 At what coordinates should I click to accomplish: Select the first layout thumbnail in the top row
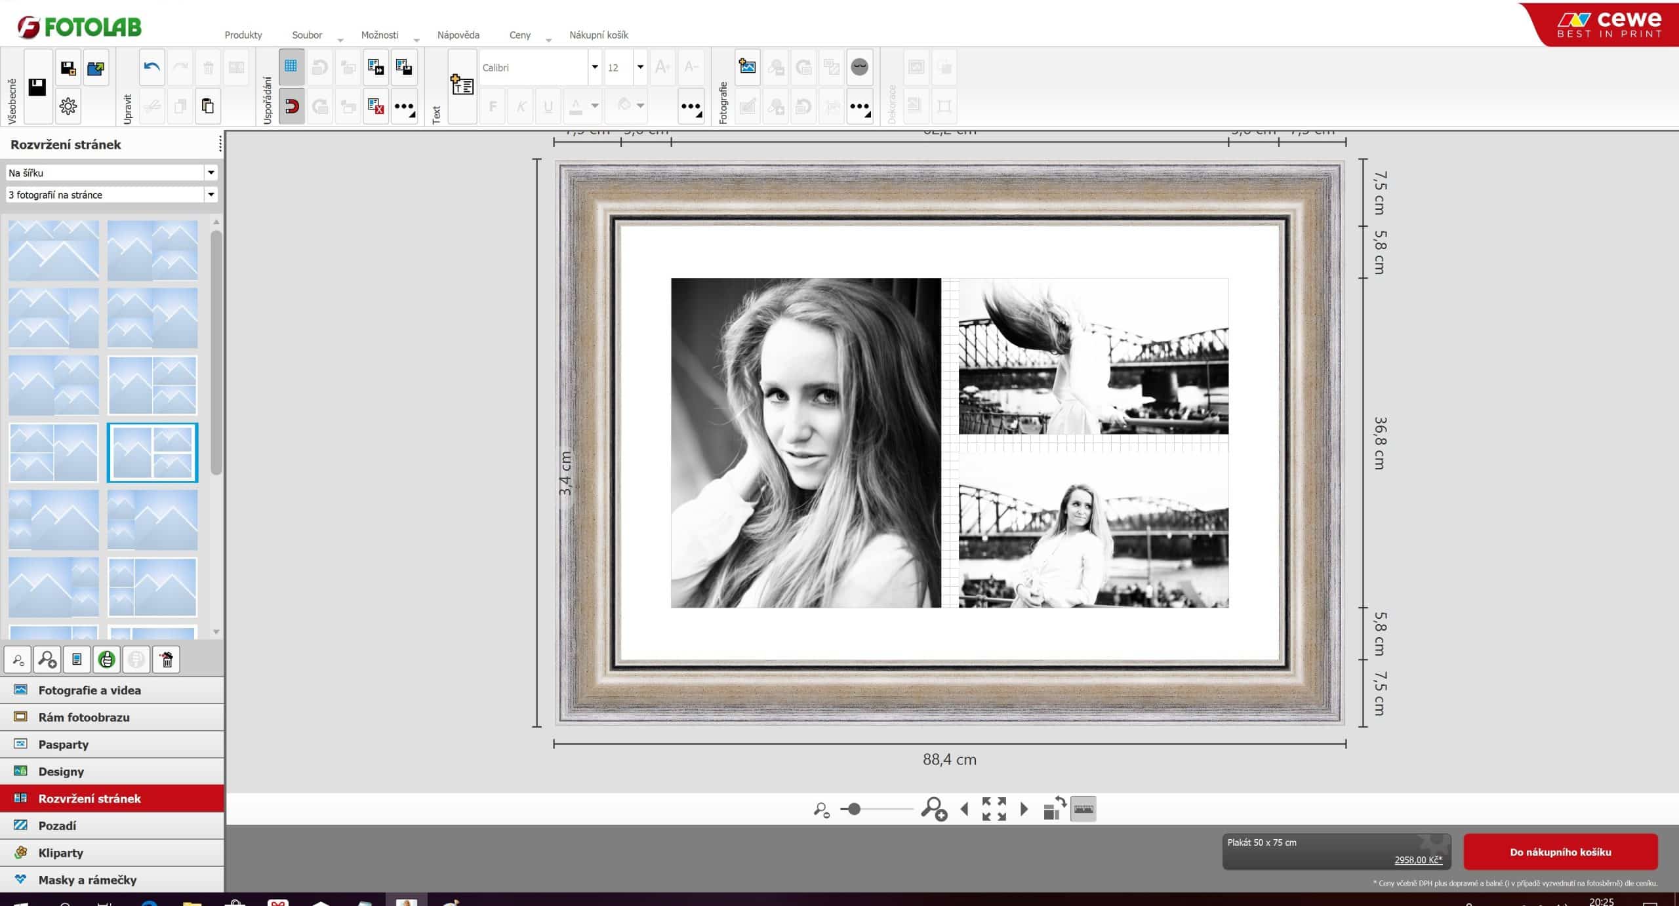pyautogui.click(x=54, y=250)
